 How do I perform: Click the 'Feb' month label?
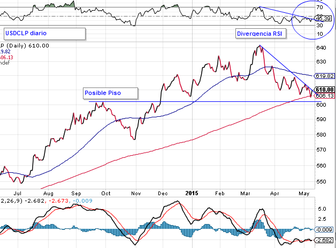pyautogui.click(x=220, y=194)
